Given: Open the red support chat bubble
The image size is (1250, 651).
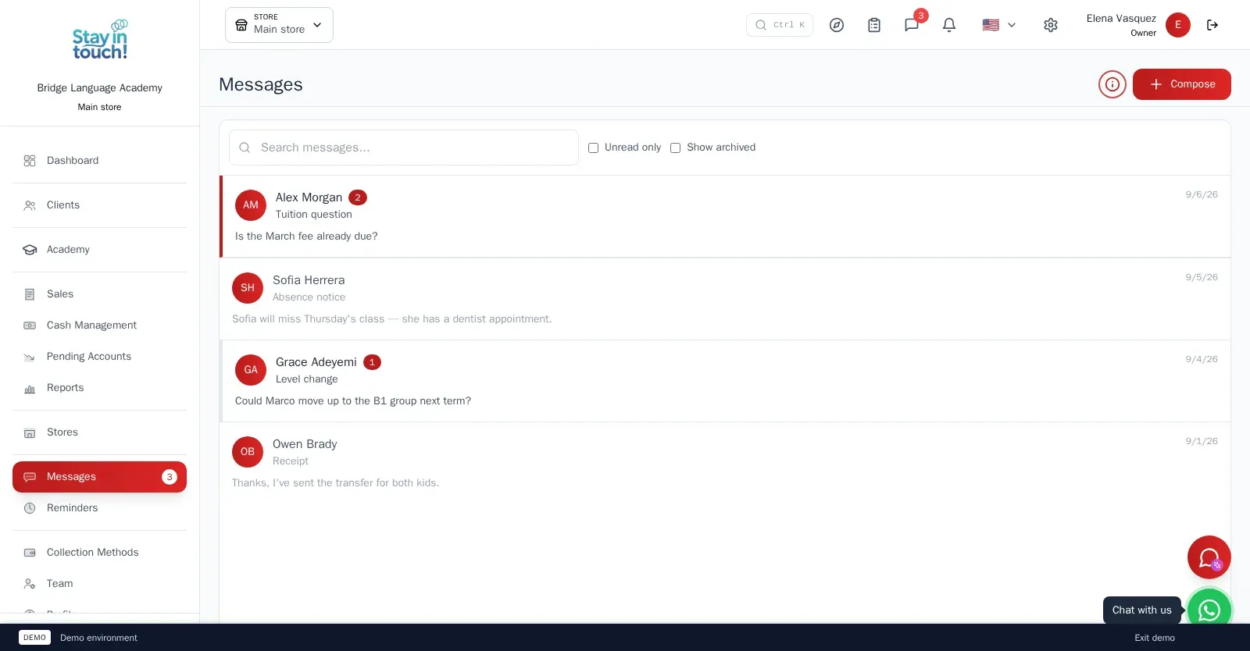Looking at the screenshot, I should (x=1209, y=557).
